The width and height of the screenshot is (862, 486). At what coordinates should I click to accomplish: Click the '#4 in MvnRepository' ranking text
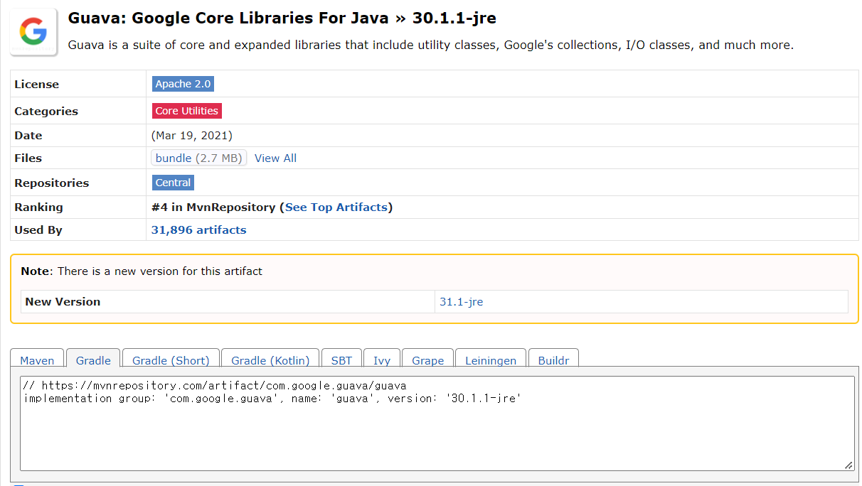tap(213, 207)
